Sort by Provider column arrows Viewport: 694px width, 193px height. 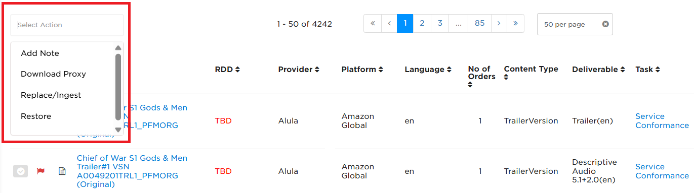pyautogui.click(x=316, y=70)
